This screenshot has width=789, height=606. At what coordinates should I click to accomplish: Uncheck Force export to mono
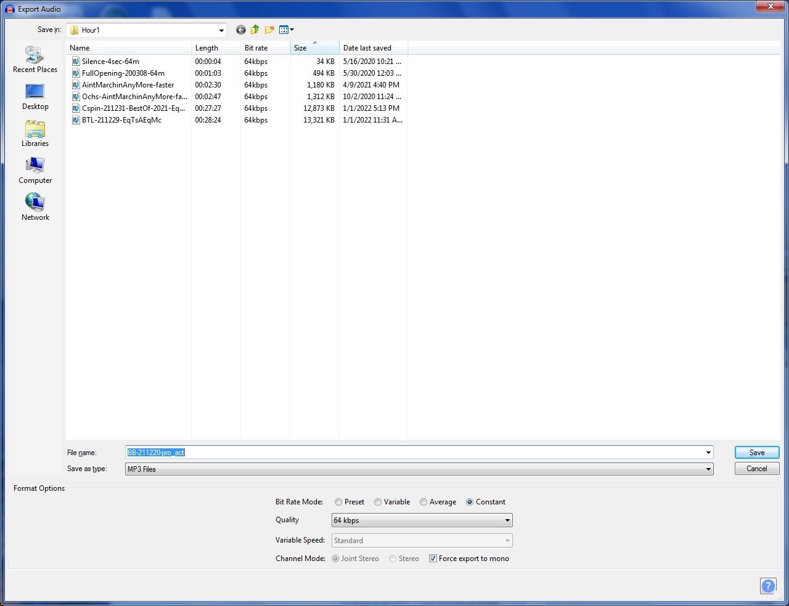(433, 559)
